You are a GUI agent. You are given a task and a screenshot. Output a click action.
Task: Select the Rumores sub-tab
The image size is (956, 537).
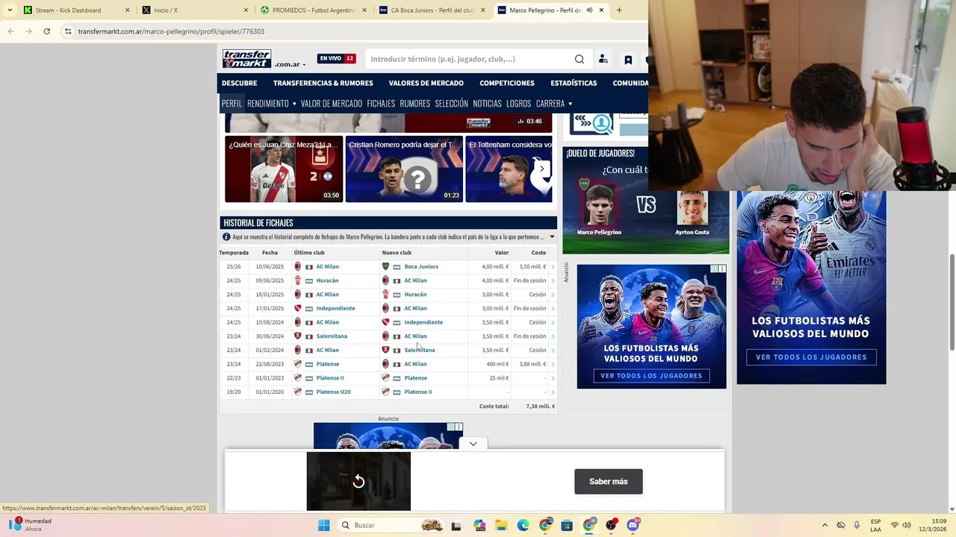(415, 104)
